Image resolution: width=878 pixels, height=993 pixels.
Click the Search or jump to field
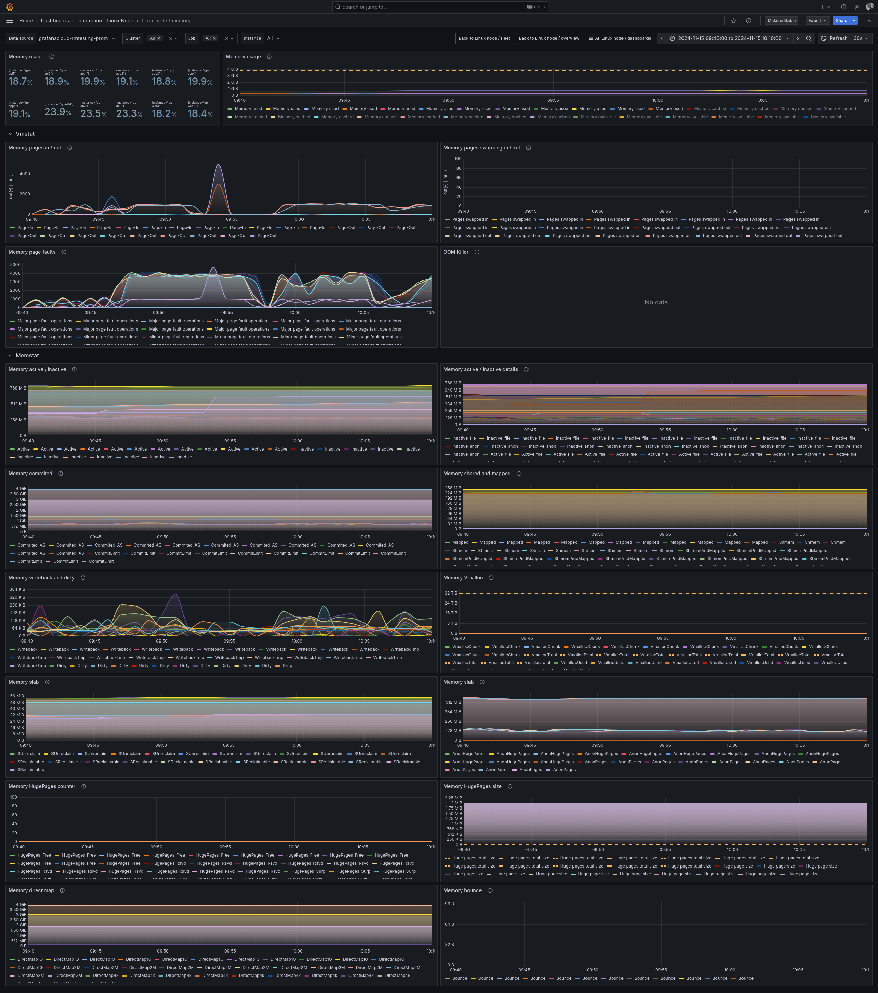(437, 7)
